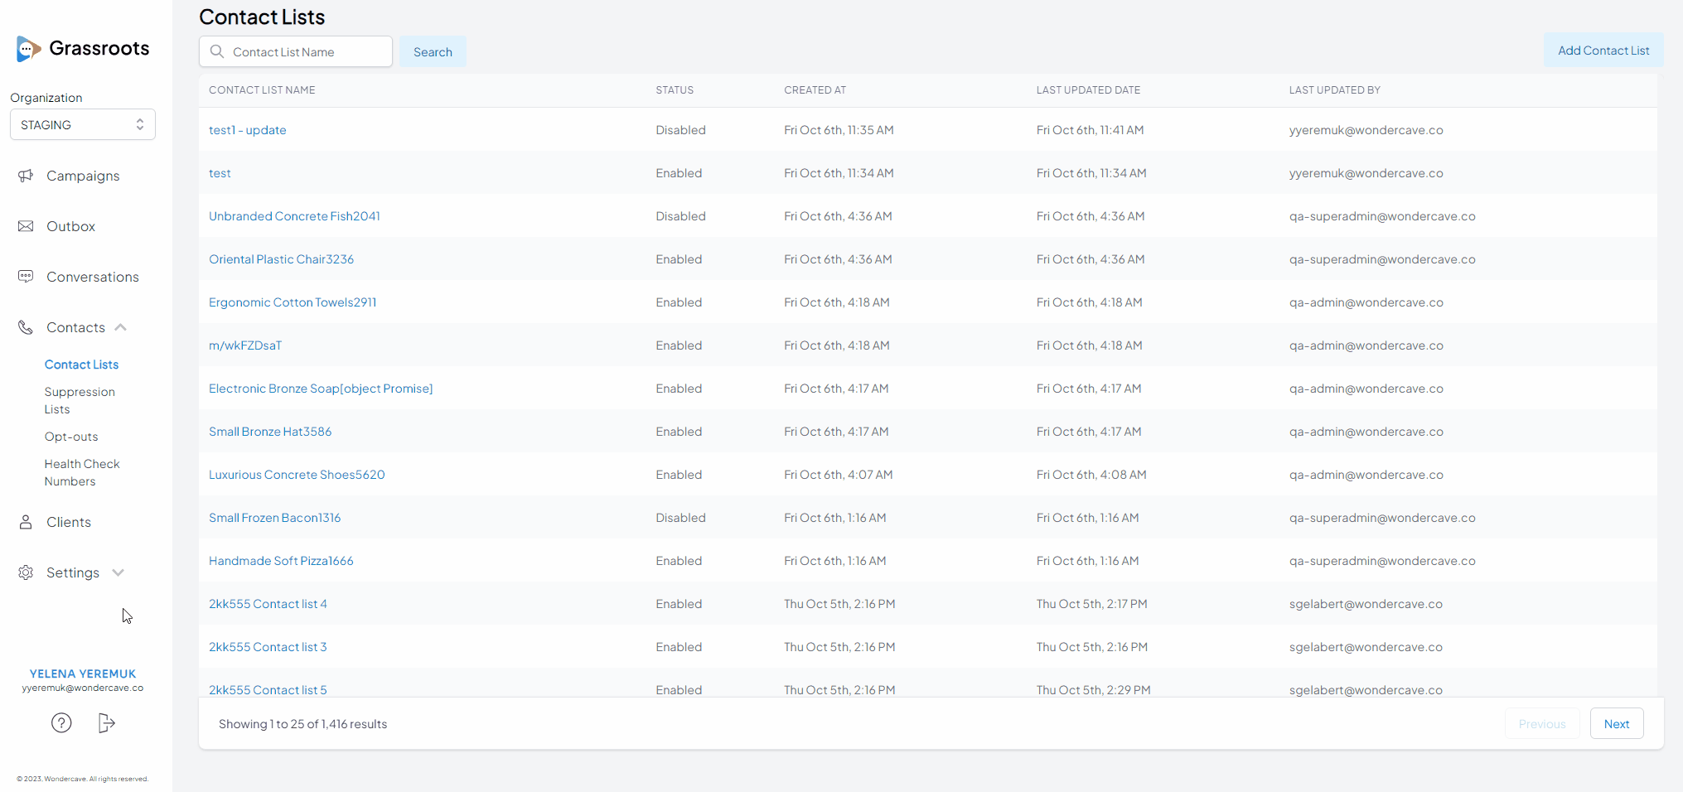Click Disabled status of 'test1 - update' row

point(680,130)
